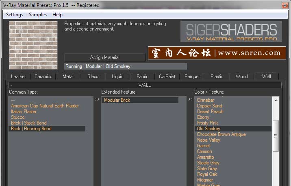Image resolution: width=291 pixels, height=186 pixels.
Task: Click the Assign Material button
Action: point(105,57)
